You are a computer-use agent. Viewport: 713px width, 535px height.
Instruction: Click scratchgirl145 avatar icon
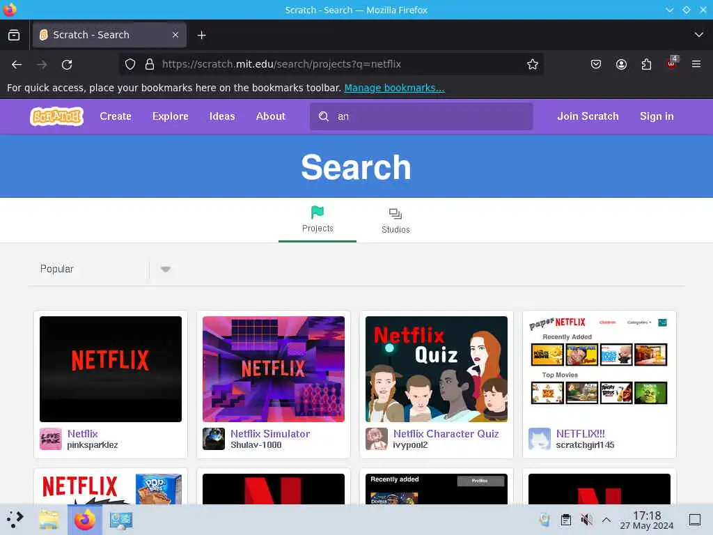pyautogui.click(x=540, y=439)
